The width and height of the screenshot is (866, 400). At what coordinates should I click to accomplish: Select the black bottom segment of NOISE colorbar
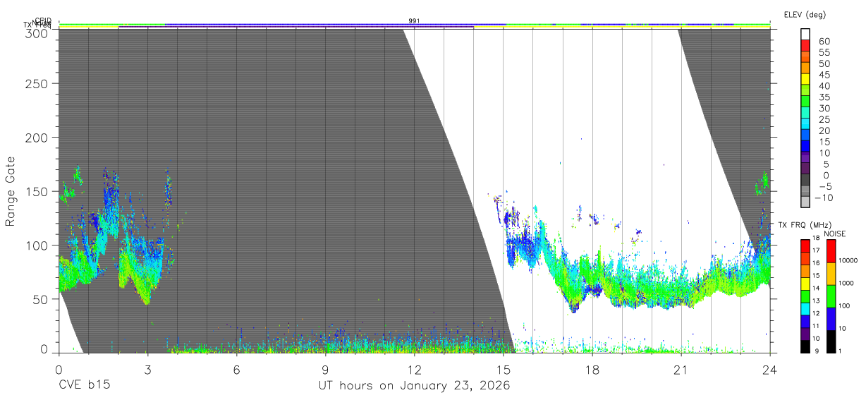[x=830, y=341]
